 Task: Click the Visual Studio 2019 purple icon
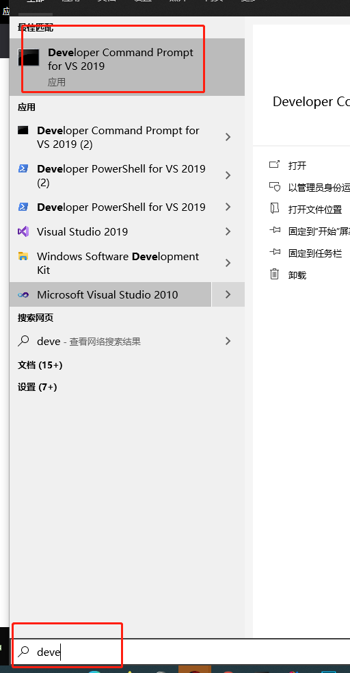click(x=23, y=232)
